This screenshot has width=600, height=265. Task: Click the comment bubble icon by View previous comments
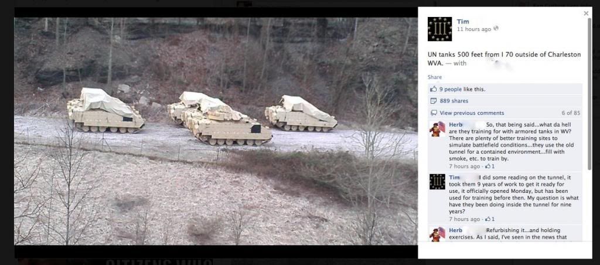tap(434, 113)
